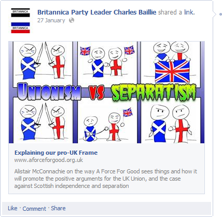Open the Britannica Party profile picture
The height and width of the screenshot is (217, 222).
[x=20, y=21]
